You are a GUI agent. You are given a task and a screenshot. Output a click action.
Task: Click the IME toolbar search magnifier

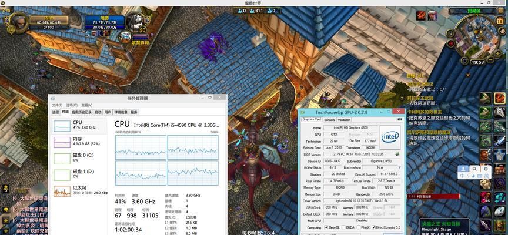[474, 169]
